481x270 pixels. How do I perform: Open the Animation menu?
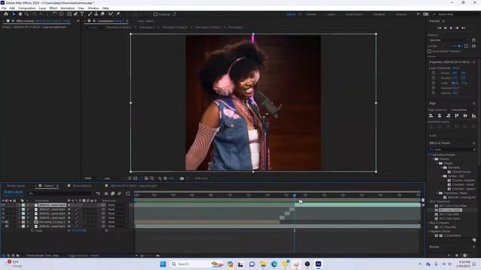[x=68, y=8]
